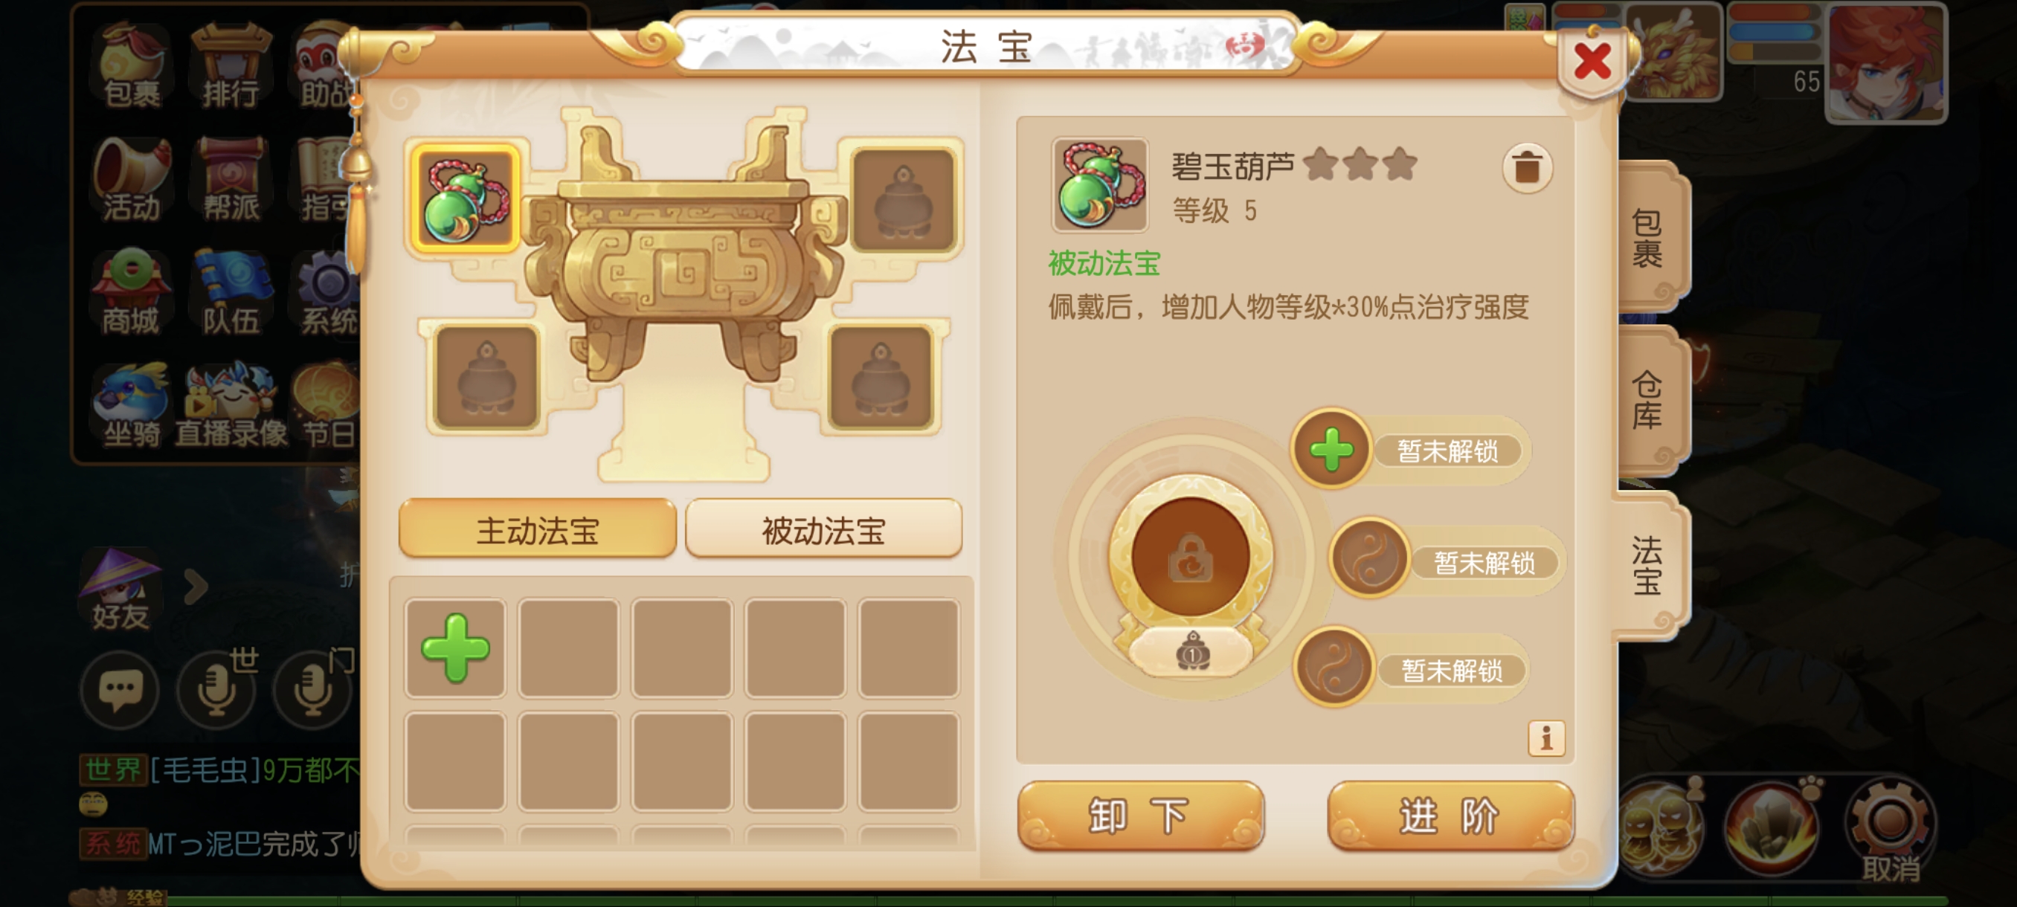This screenshot has width=2017, height=907.
Task: Select the empty bottom-left treasure slot
Action: [486, 378]
